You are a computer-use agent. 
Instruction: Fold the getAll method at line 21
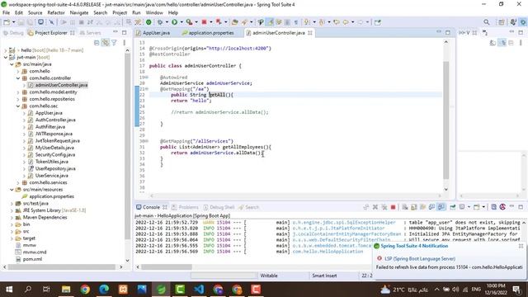(147, 89)
